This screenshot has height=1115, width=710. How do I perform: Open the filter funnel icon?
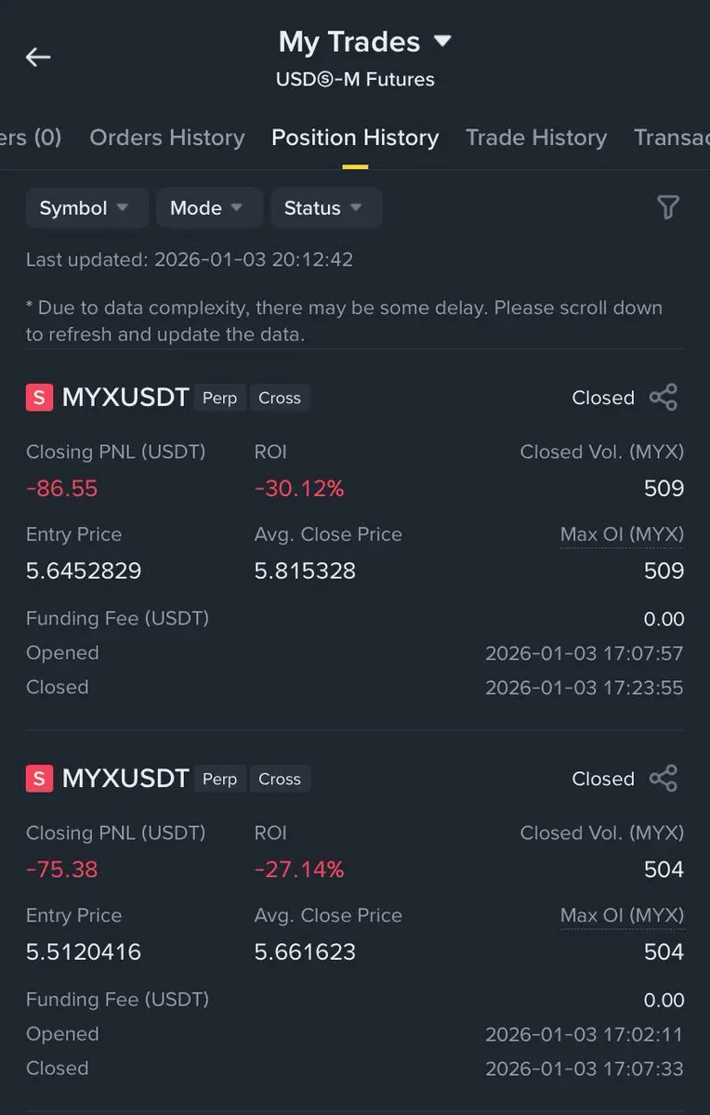point(667,207)
